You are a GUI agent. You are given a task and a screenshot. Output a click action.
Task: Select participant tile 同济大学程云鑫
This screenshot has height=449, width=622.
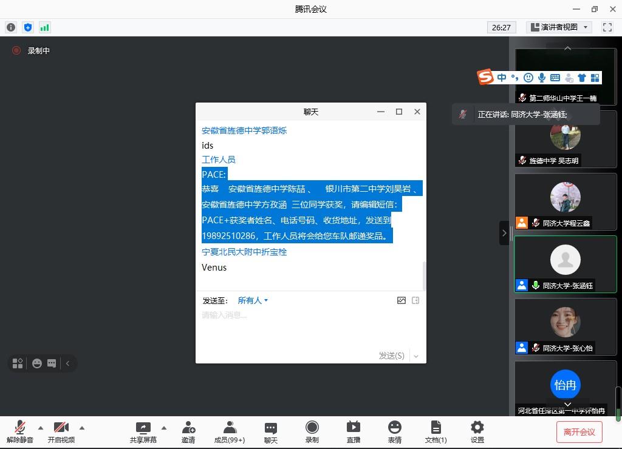pyautogui.click(x=566, y=201)
